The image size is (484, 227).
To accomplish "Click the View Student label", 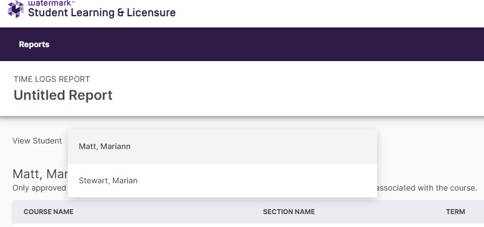I will (37, 141).
